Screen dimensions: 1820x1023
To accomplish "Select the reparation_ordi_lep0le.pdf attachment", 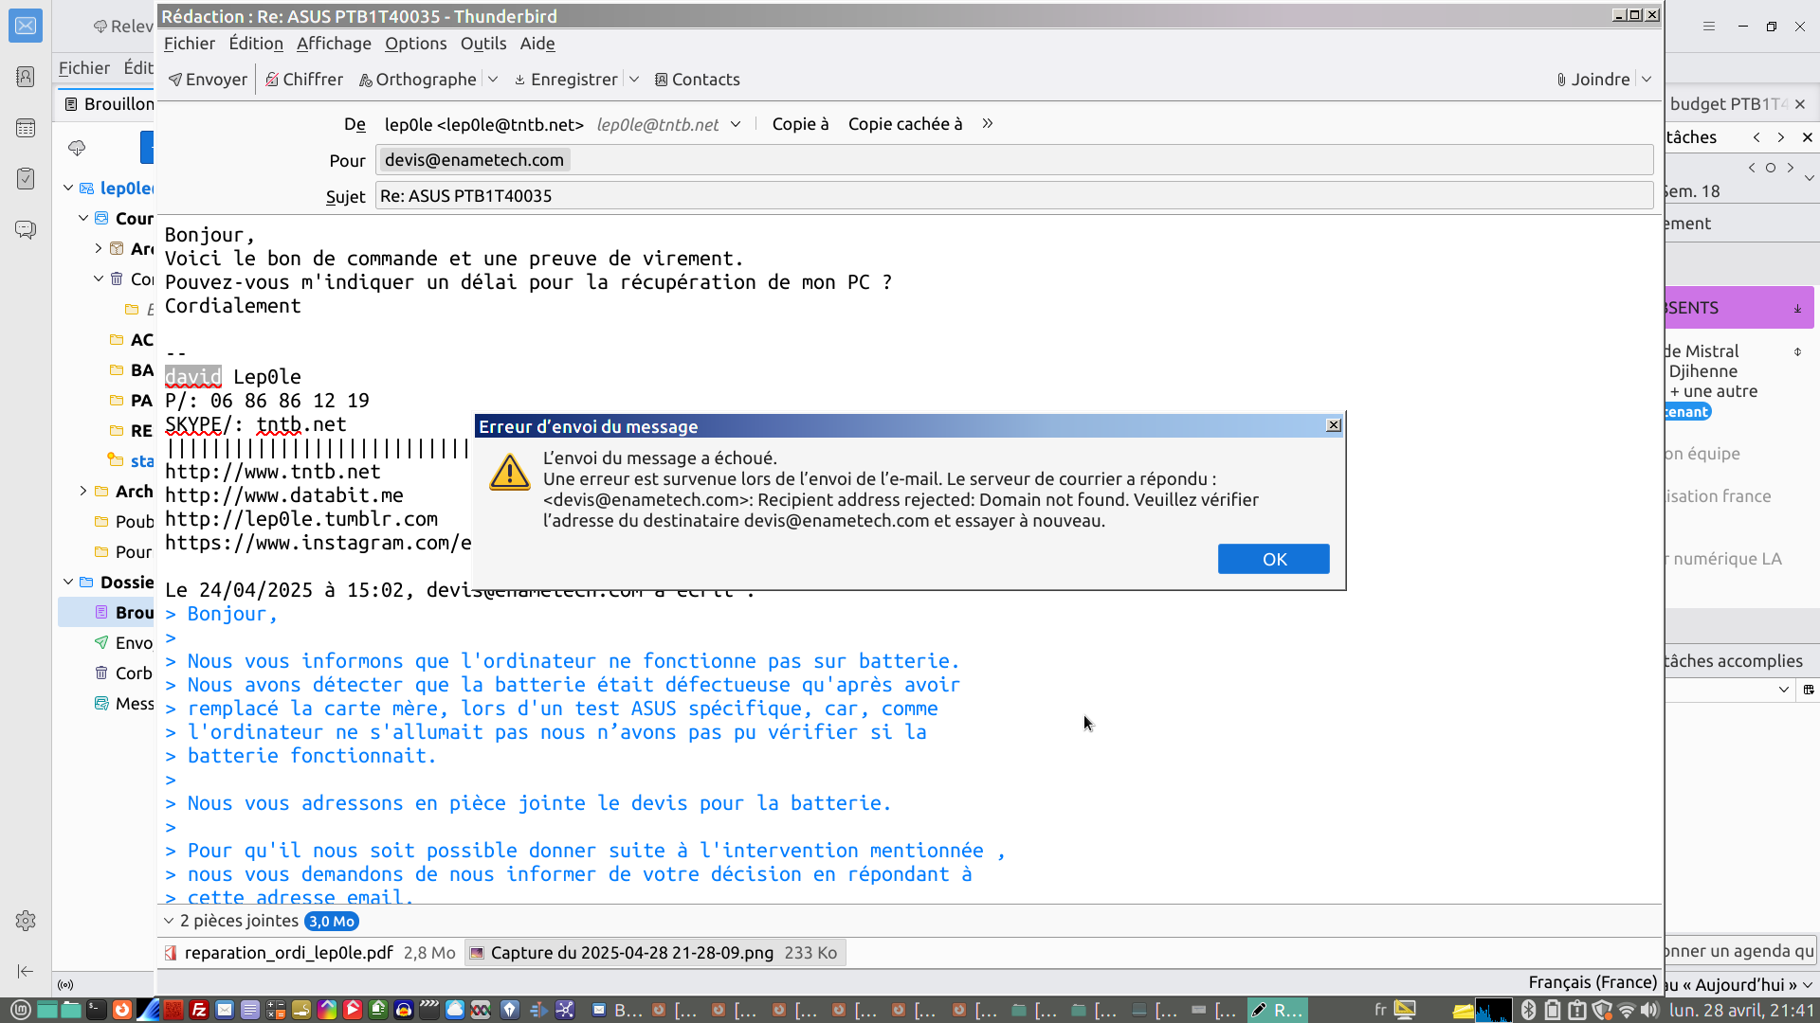I will [288, 953].
